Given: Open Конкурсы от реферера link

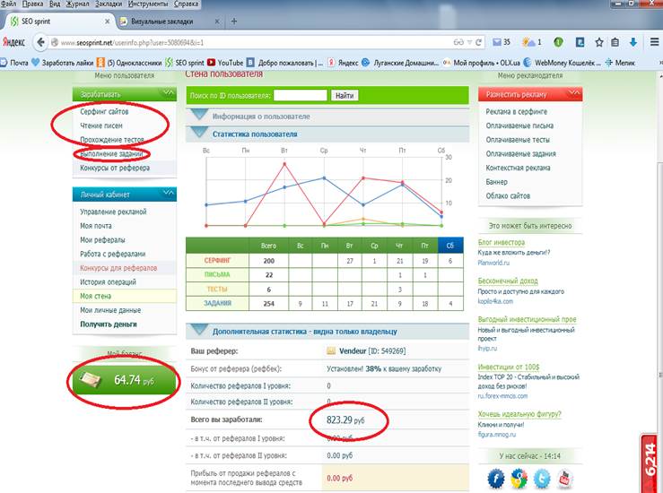Looking at the screenshot, I should point(115,168).
